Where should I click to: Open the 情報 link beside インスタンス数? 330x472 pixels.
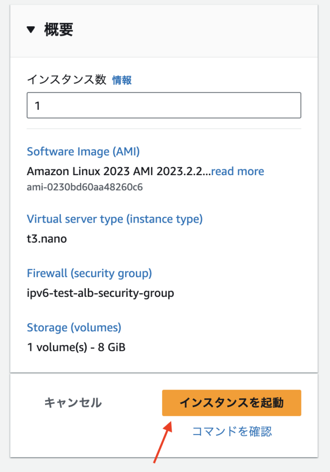[x=122, y=80]
